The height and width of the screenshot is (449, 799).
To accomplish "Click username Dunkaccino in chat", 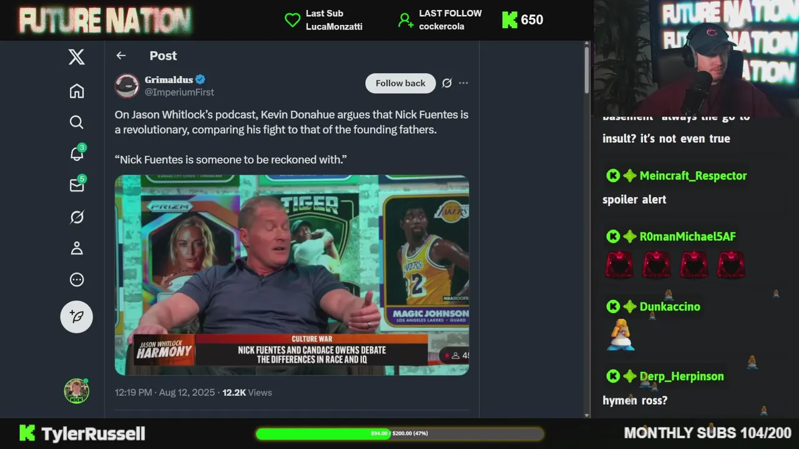I will (x=670, y=307).
